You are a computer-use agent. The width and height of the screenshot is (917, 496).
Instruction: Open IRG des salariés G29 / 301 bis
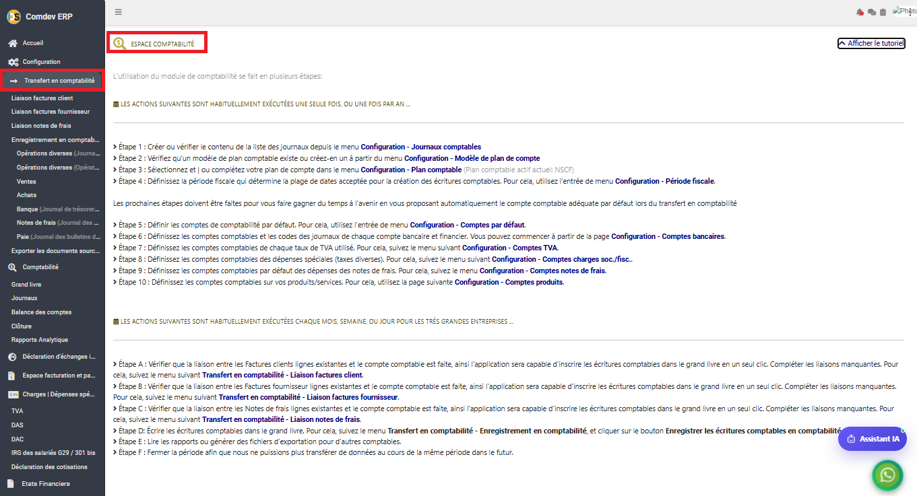(53, 453)
